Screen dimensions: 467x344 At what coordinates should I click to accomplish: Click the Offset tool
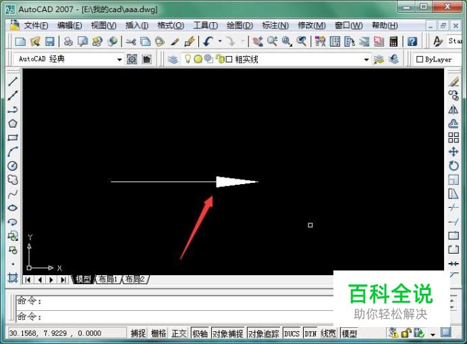[454, 123]
